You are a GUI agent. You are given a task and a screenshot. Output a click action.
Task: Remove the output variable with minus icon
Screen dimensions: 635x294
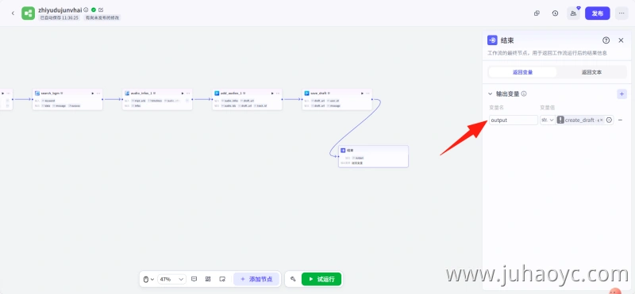coord(621,120)
